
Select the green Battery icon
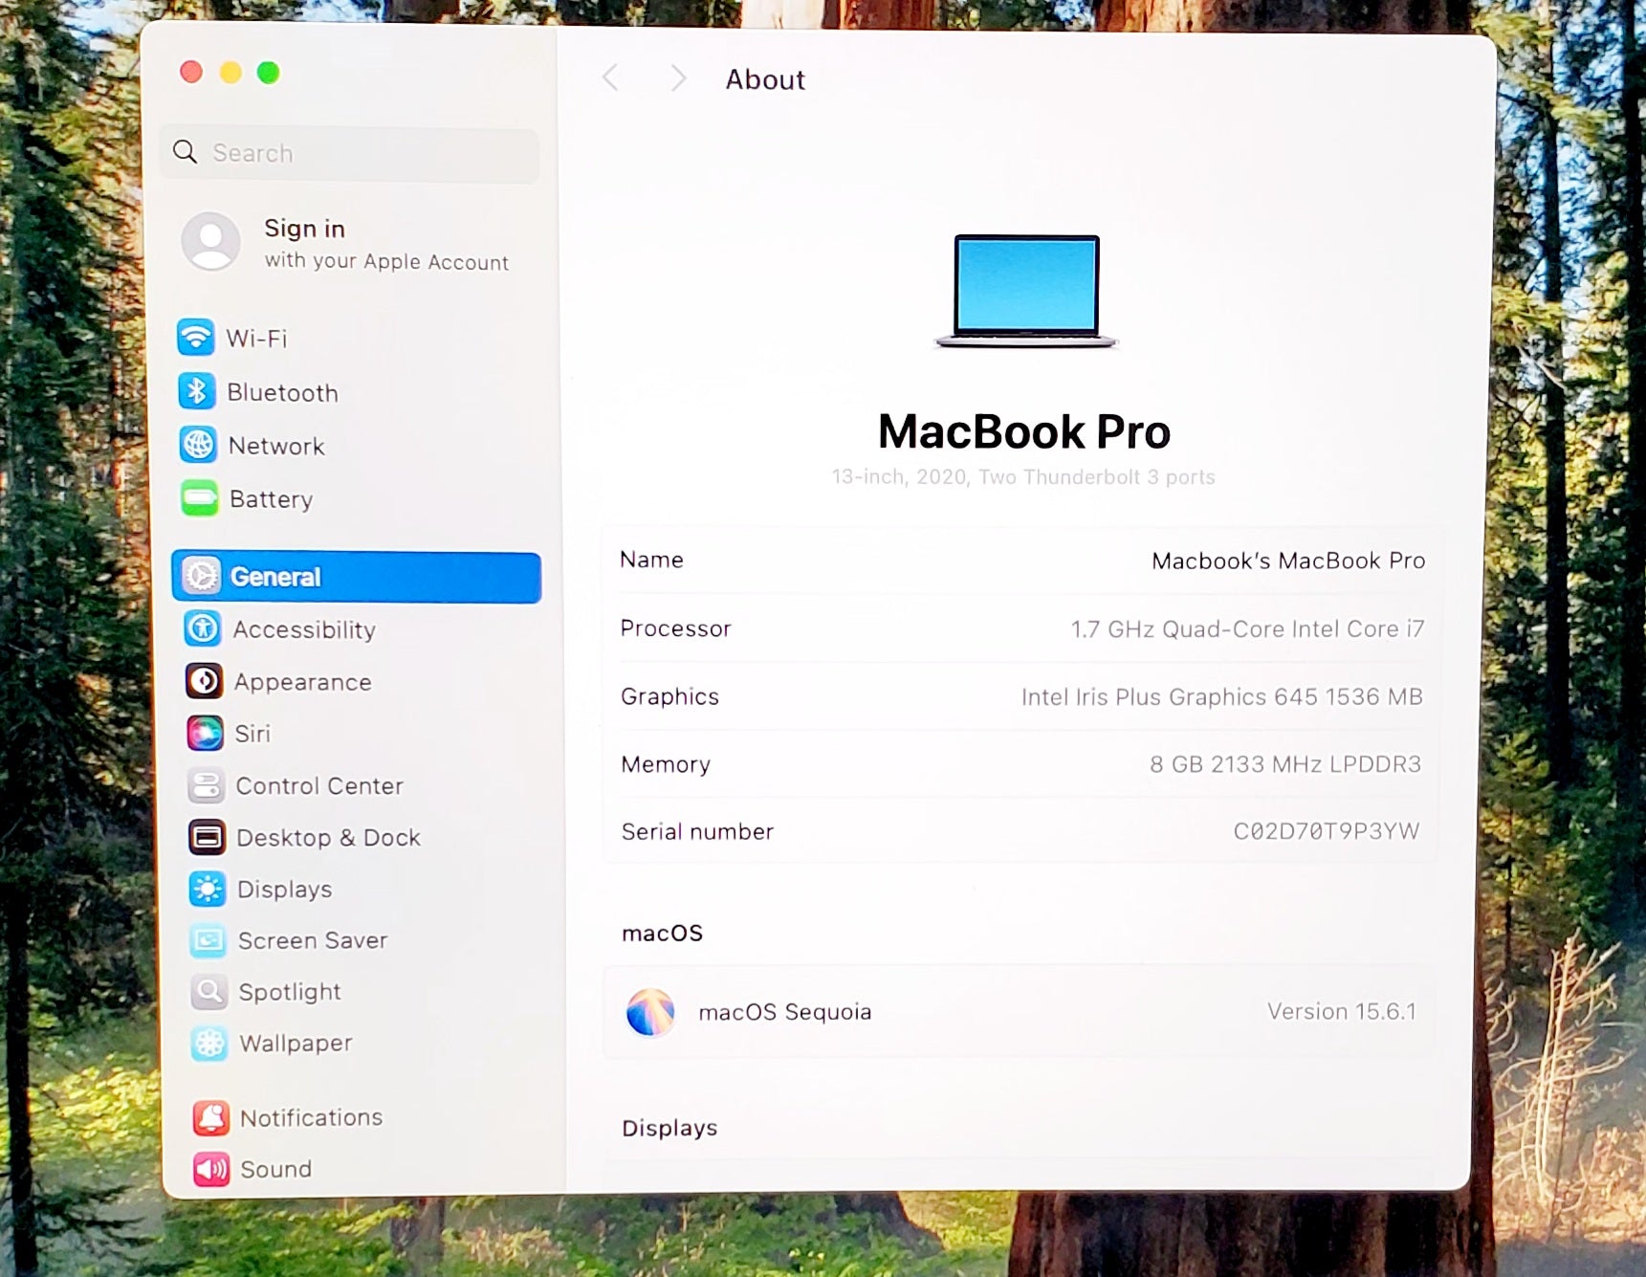click(200, 498)
